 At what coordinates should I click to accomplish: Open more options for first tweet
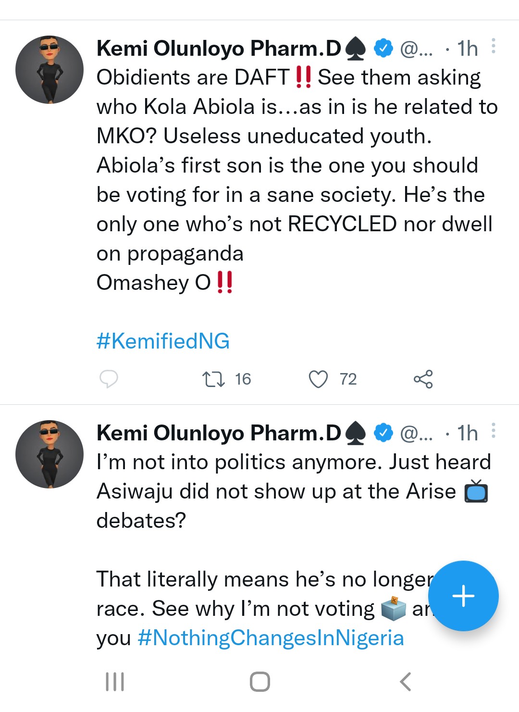tap(493, 47)
